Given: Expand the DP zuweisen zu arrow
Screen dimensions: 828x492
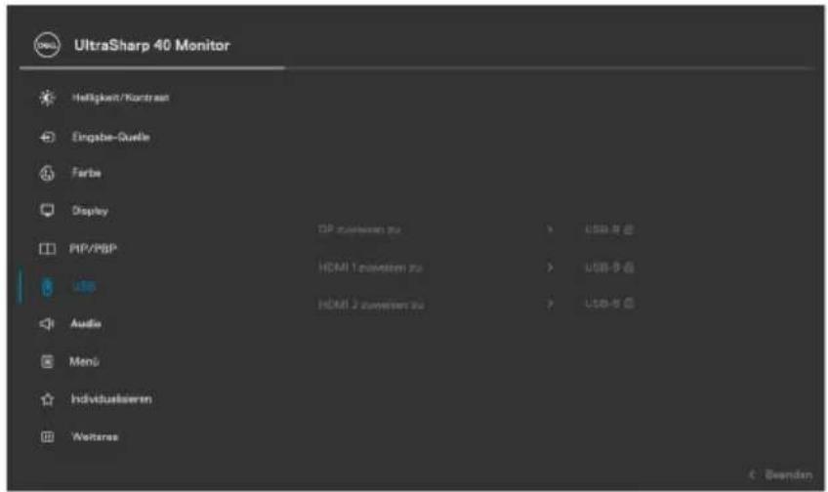Looking at the screenshot, I should coord(550,229).
